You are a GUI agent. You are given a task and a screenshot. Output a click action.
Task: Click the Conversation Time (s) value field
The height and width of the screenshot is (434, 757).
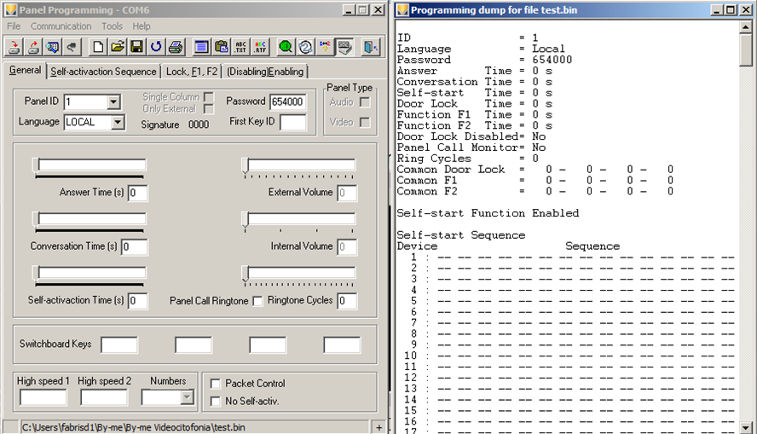[134, 246]
